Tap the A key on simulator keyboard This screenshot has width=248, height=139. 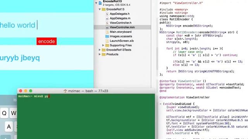tap(9, 127)
